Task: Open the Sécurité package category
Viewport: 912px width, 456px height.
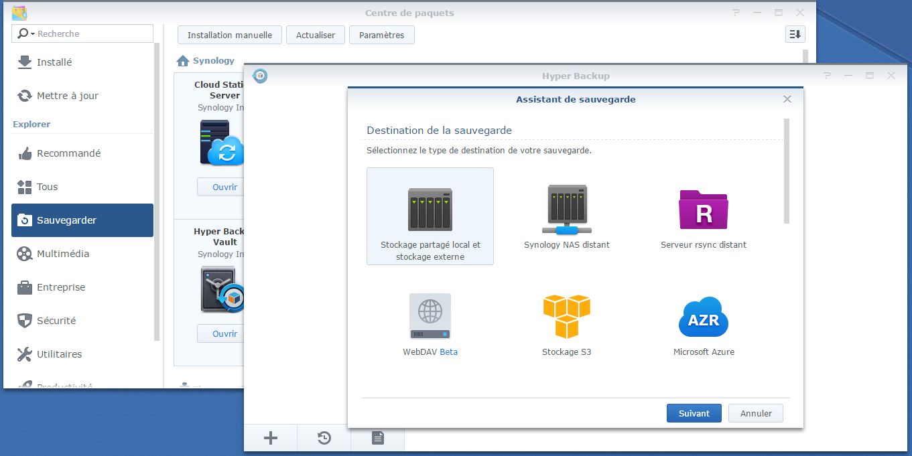Action: point(56,321)
